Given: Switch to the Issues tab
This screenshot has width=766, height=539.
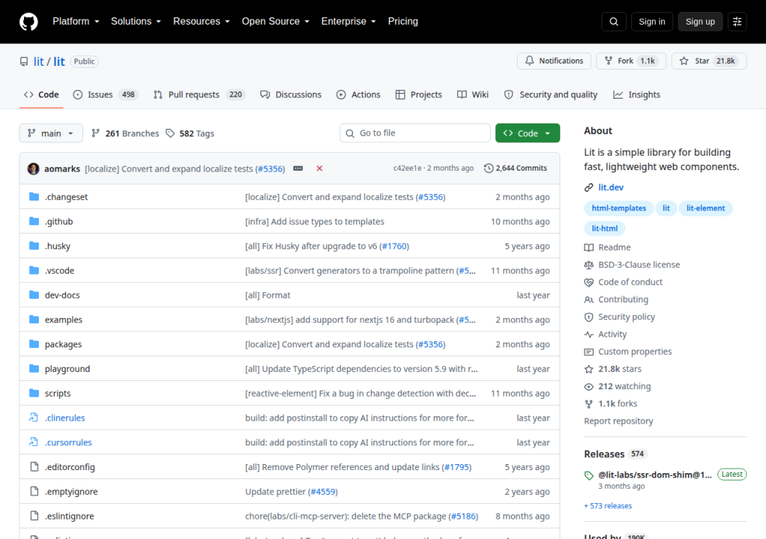Looking at the screenshot, I should [105, 94].
